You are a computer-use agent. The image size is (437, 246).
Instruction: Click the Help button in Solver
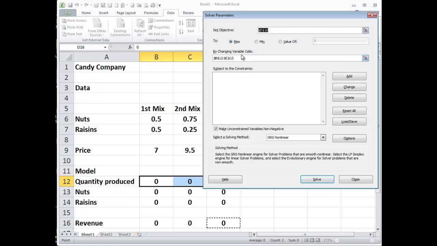click(x=225, y=179)
